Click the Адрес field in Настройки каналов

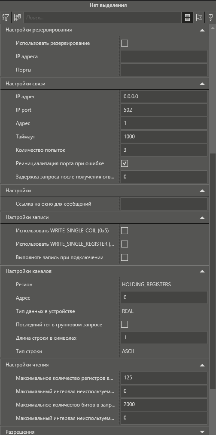click(x=164, y=297)
